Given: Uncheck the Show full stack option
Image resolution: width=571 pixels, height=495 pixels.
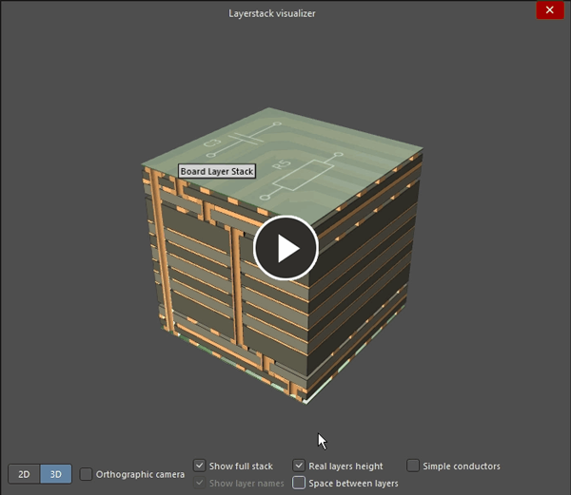Looking at the screenshot, I should 199,466.
